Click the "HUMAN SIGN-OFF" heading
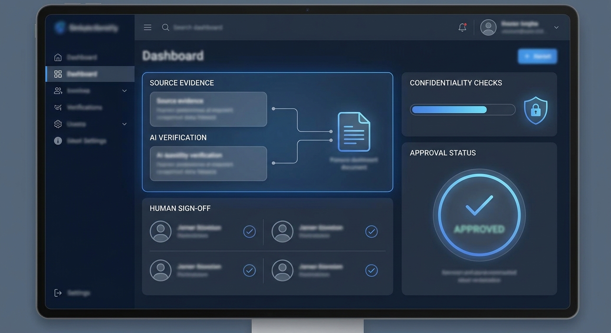This screenshot has width=611, height=333. coord(180,208)
